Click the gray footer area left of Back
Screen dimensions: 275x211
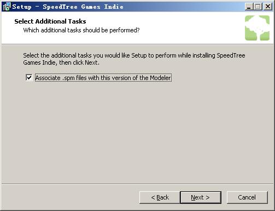click(x=69, y=197)
